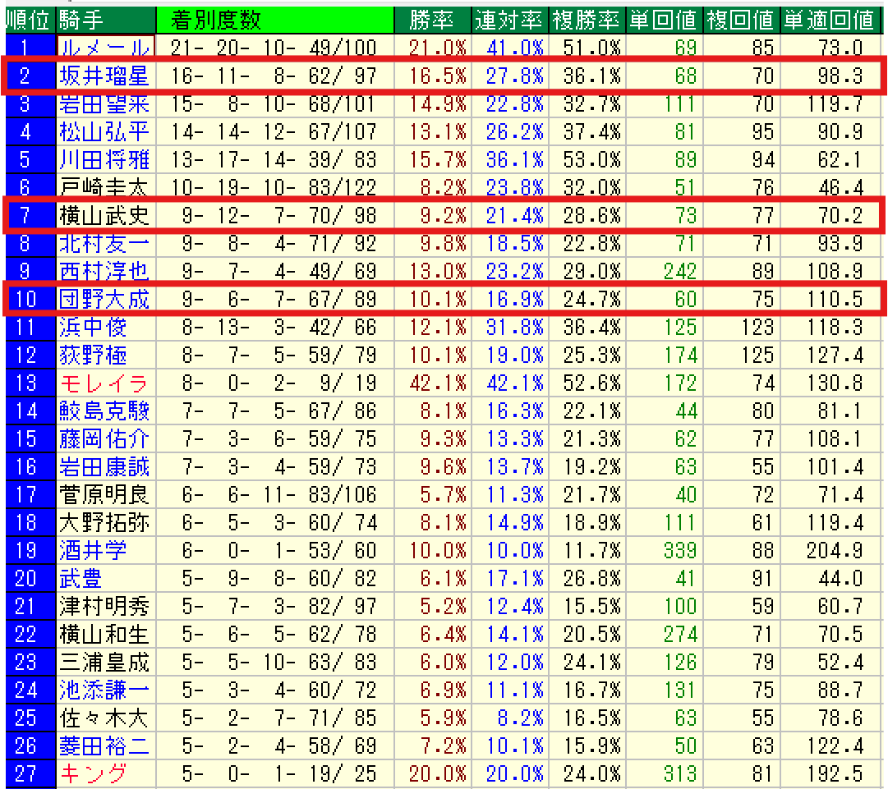
Task: Click rank cell number 13
Action: tap(27, 382)
